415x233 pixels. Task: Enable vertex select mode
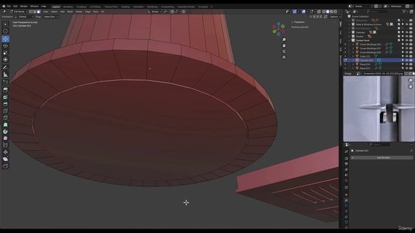pos(30,12)
